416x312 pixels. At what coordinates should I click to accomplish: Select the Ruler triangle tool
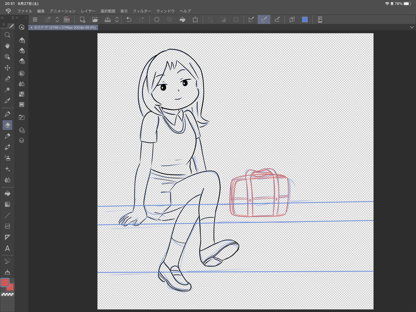click(7, 237)
